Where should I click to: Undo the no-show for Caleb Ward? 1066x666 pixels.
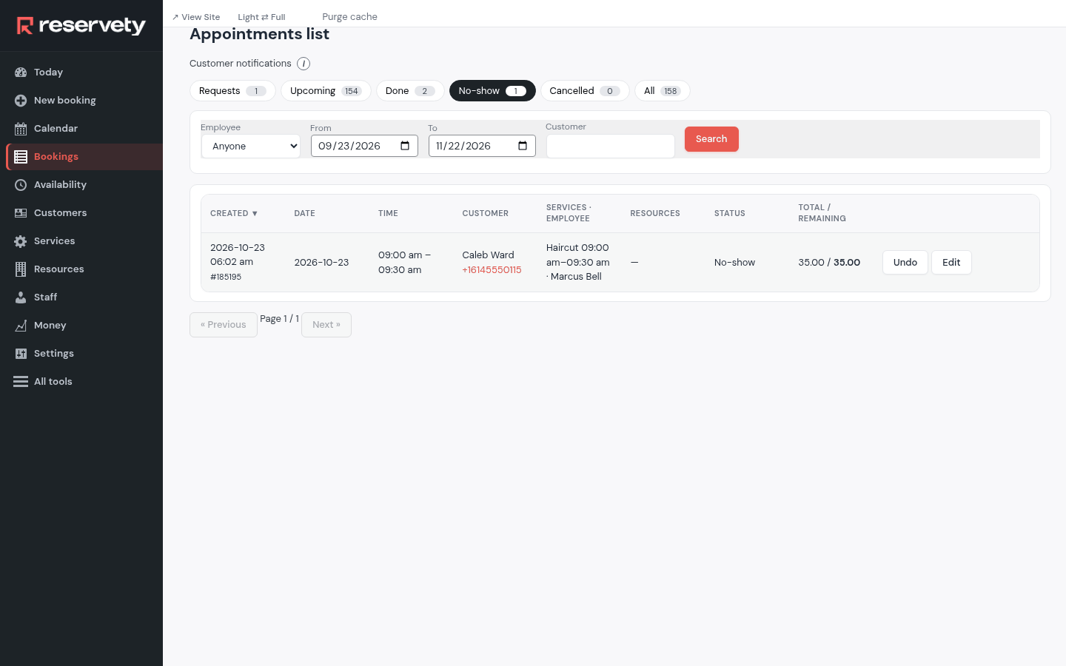(905, 263)
